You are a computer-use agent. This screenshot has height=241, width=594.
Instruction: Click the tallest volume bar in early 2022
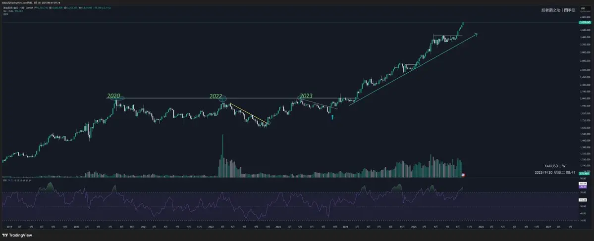[222, 156]
